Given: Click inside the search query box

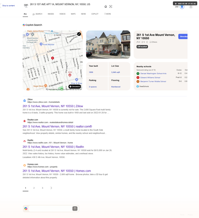Looking at the screenshot, I should [60, 4].
